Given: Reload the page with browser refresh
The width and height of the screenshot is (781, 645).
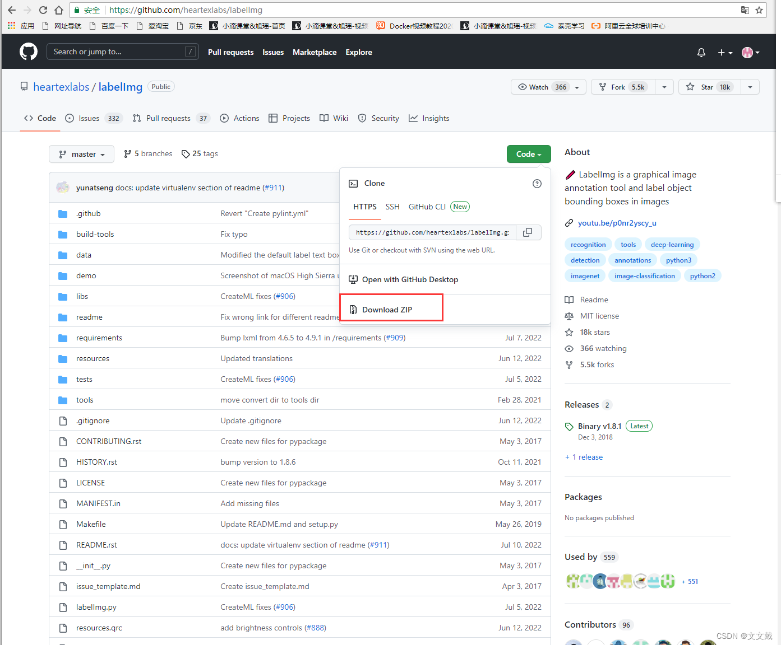Looking at the screenshot, I should pos(43,10).
